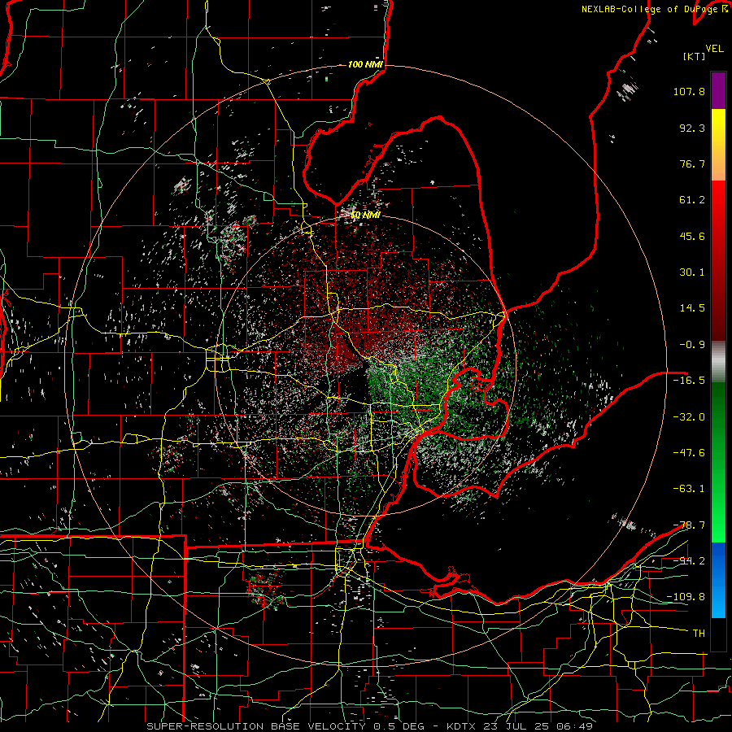The image size is (732, 732).
Task: Click the -0.9 value on velocity scale
Action: (x=692, y=345)
